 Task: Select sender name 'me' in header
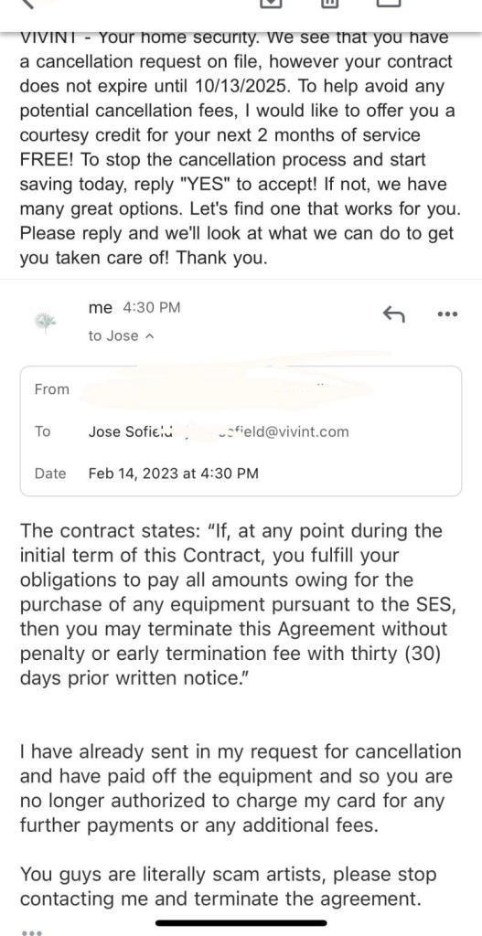[100, 307]
